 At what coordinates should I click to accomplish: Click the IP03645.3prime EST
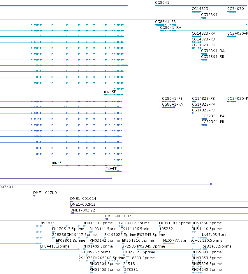(x=169, y=238)
